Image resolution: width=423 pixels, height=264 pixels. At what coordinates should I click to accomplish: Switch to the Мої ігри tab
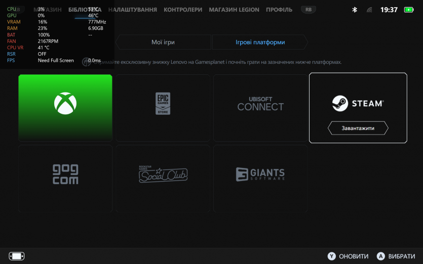click(163, 42)
